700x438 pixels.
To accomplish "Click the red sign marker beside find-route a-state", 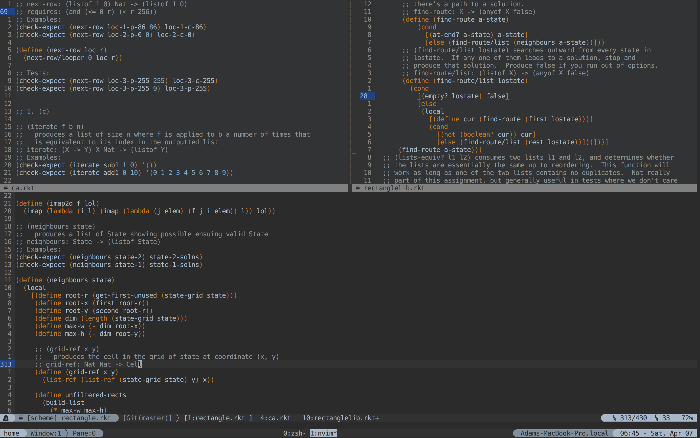I will click(354, 153).
